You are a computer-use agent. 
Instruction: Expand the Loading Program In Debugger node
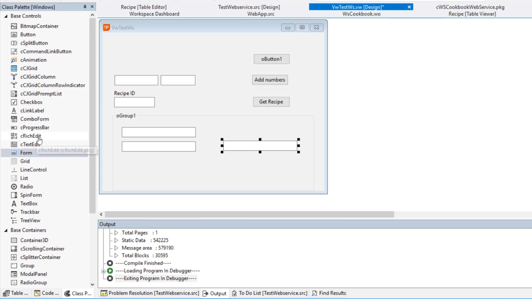[103, 271]
